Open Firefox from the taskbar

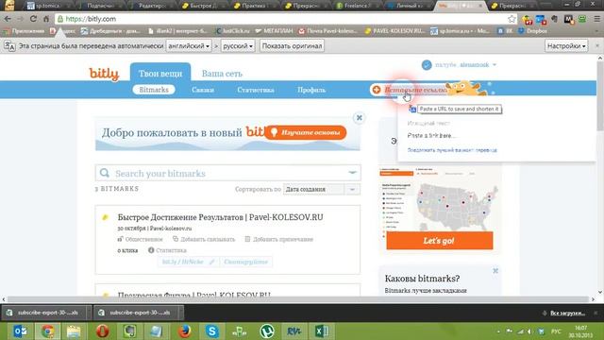[x=185, y=331]
